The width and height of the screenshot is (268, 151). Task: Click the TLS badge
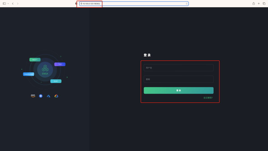point(60,64)
